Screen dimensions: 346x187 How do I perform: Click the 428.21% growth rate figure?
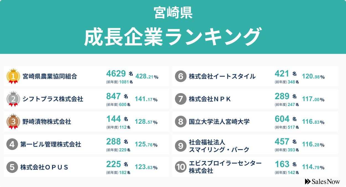pyautogui.click(x=147, y=77)
